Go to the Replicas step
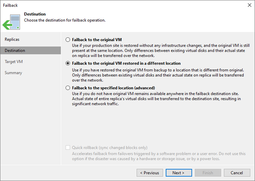This screenshot has height=181, width=255. 12,39
